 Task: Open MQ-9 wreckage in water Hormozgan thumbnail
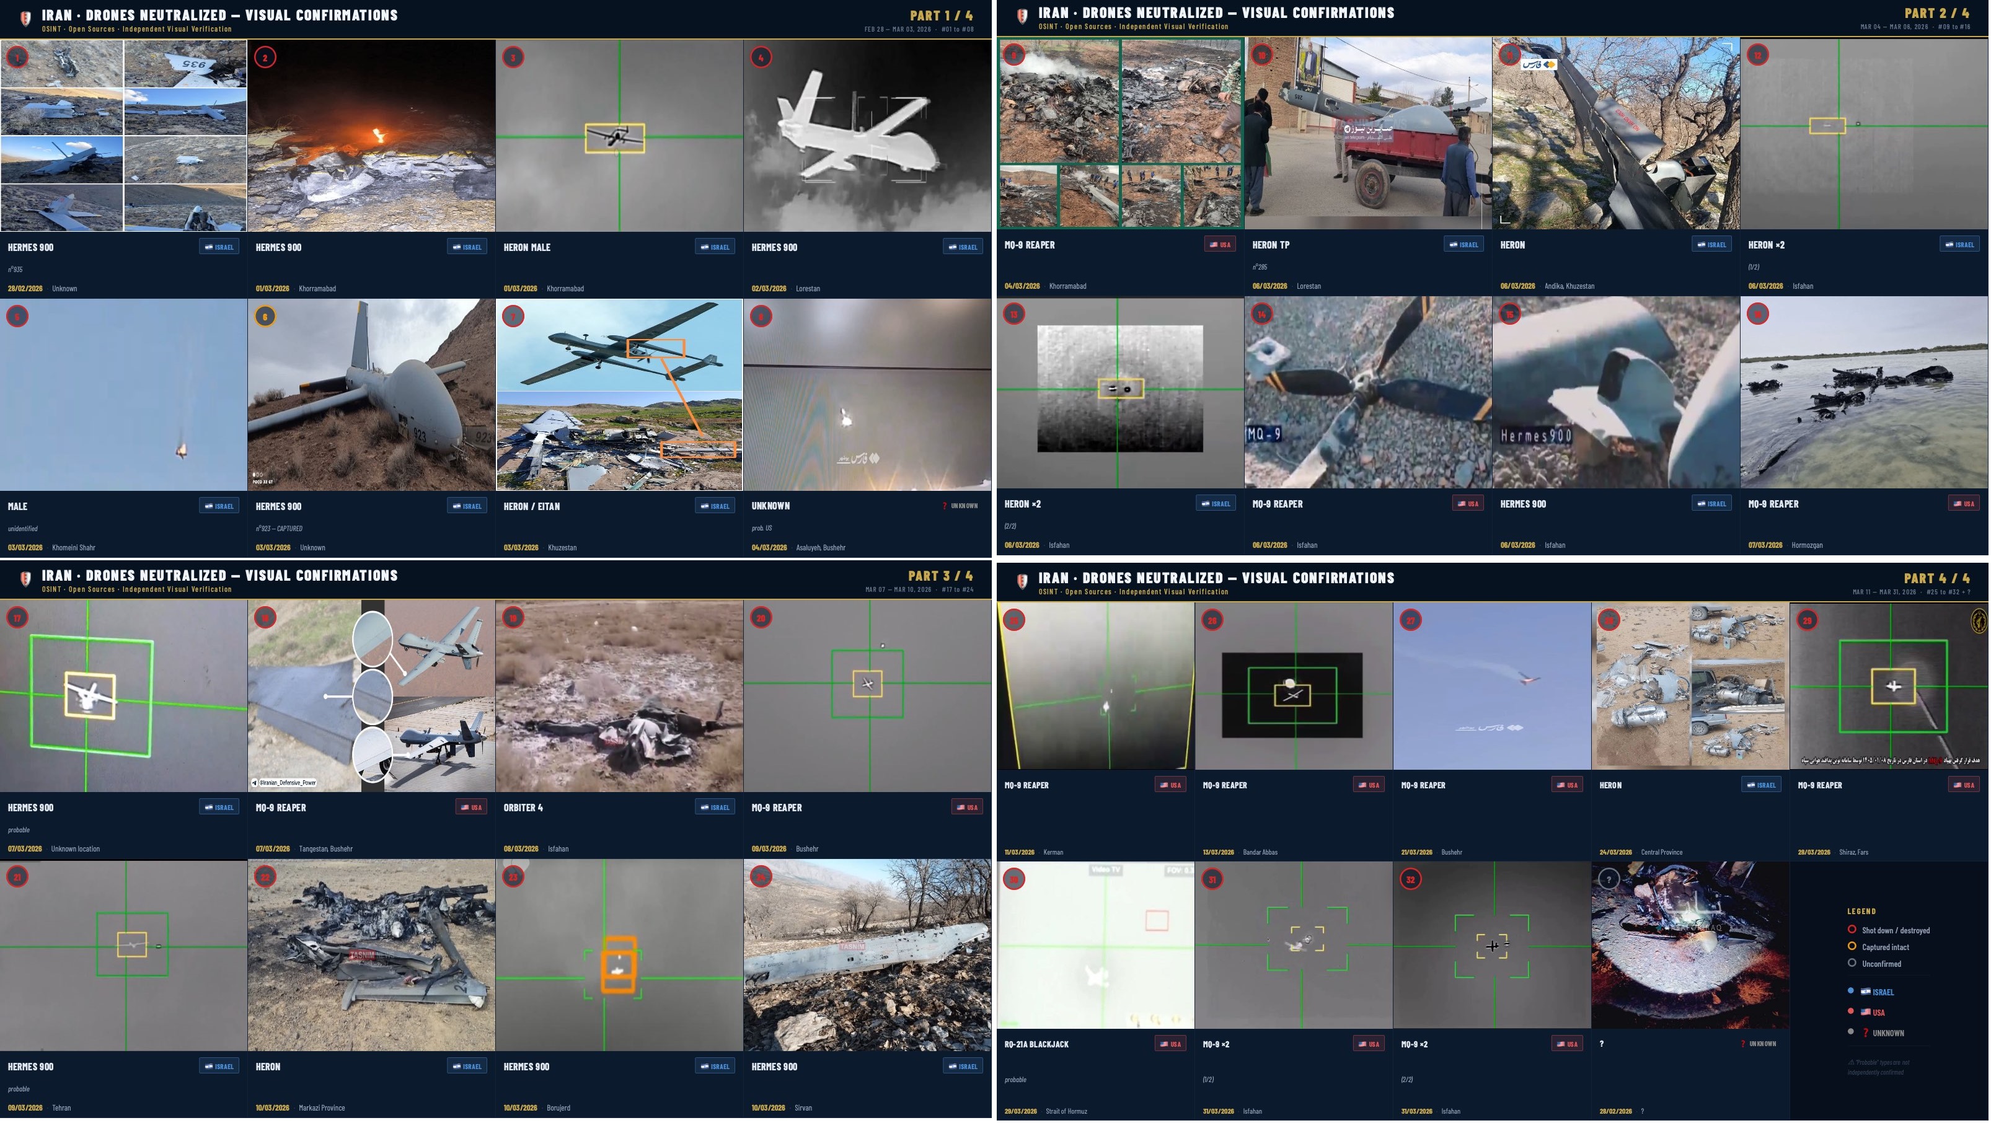(x=1863, y=393)
